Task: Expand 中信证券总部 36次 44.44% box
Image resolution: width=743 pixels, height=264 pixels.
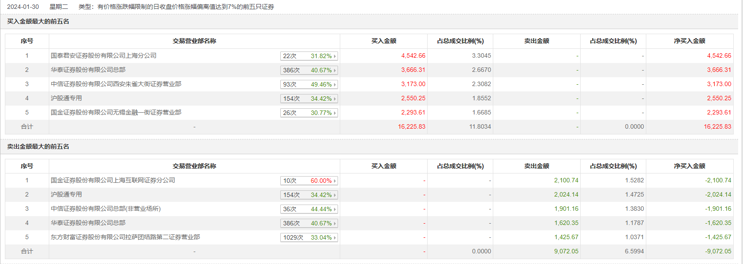Action: coord(309,209)
